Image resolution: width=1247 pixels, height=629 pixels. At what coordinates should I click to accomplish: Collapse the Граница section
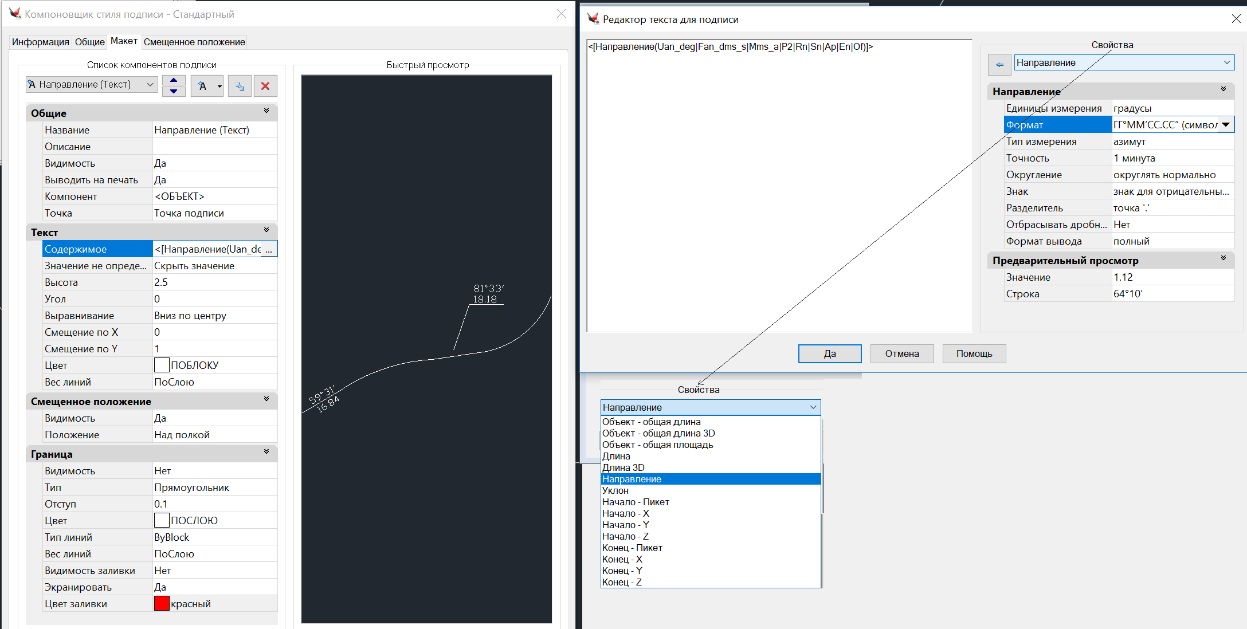click(x=266, y=452)
